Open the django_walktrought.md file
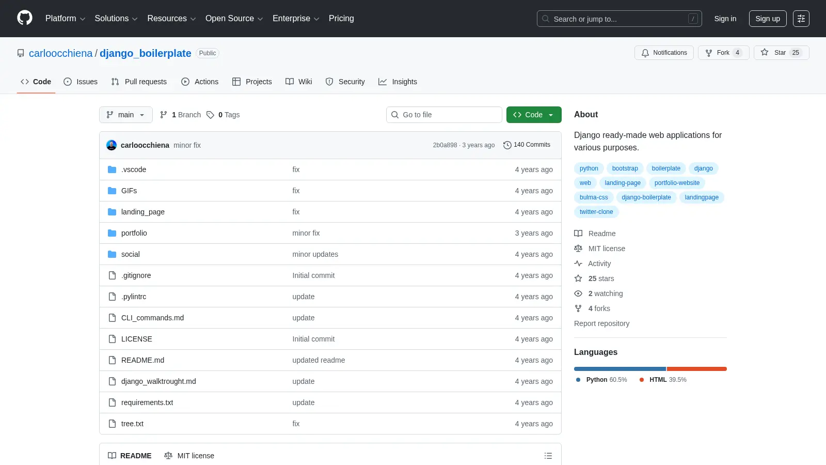This screenshot has width=826, height=465. [x=158, y=381]
